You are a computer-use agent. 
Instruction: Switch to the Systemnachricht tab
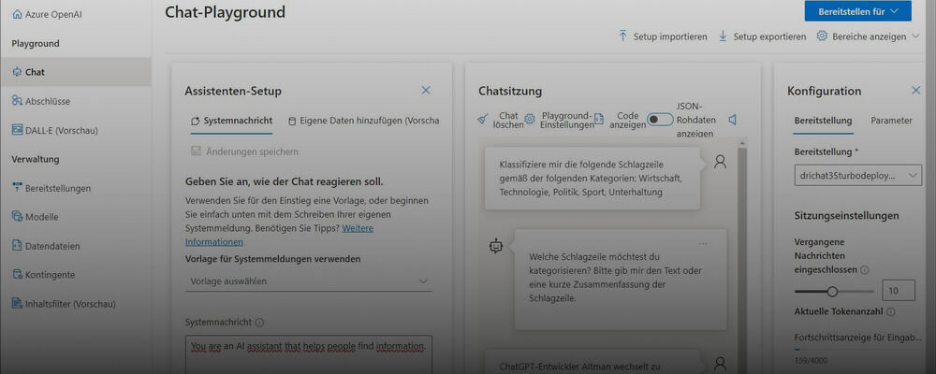click(x=231, y=121)
